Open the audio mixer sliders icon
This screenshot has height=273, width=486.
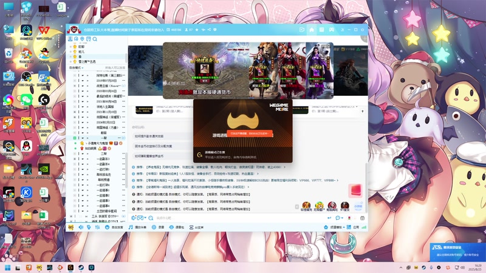click(97, 227)
